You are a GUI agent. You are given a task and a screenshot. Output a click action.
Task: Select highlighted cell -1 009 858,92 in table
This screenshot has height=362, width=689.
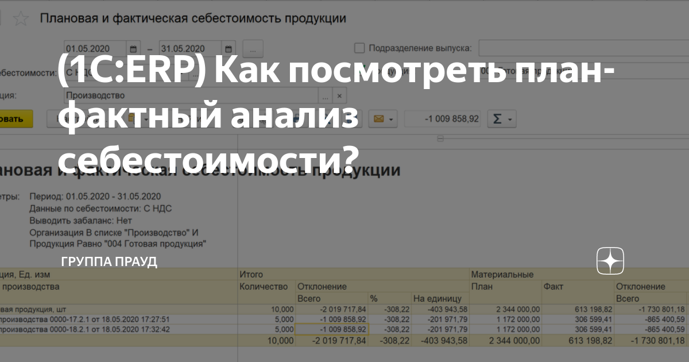coord(331,329)
